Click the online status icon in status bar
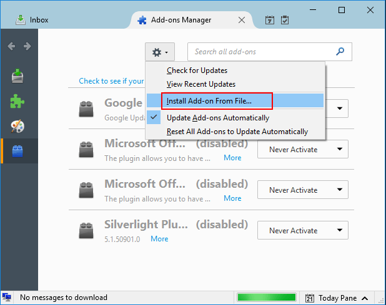386x305 pixels. tap(7, 298)
